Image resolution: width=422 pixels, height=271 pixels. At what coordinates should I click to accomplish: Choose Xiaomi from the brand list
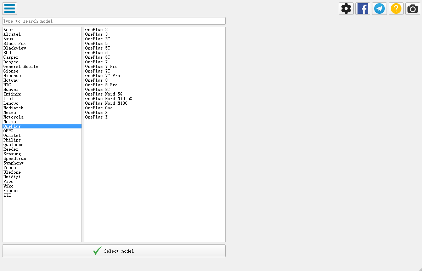[x=11, y=191]
